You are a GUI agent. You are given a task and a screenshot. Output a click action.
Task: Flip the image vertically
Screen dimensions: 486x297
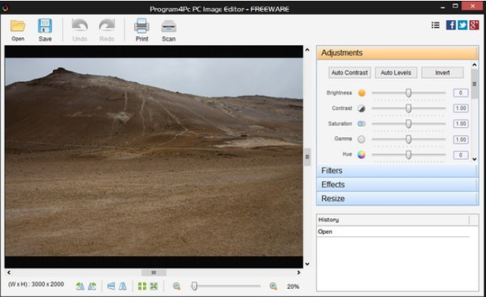[111, 286]
